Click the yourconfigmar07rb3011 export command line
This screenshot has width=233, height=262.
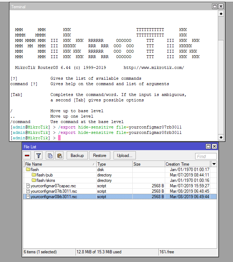(x=96, y=127)
